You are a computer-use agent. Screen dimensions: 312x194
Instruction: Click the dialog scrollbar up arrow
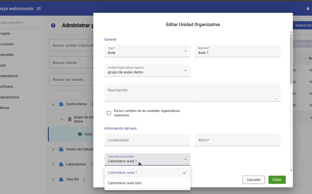[291, 32]
